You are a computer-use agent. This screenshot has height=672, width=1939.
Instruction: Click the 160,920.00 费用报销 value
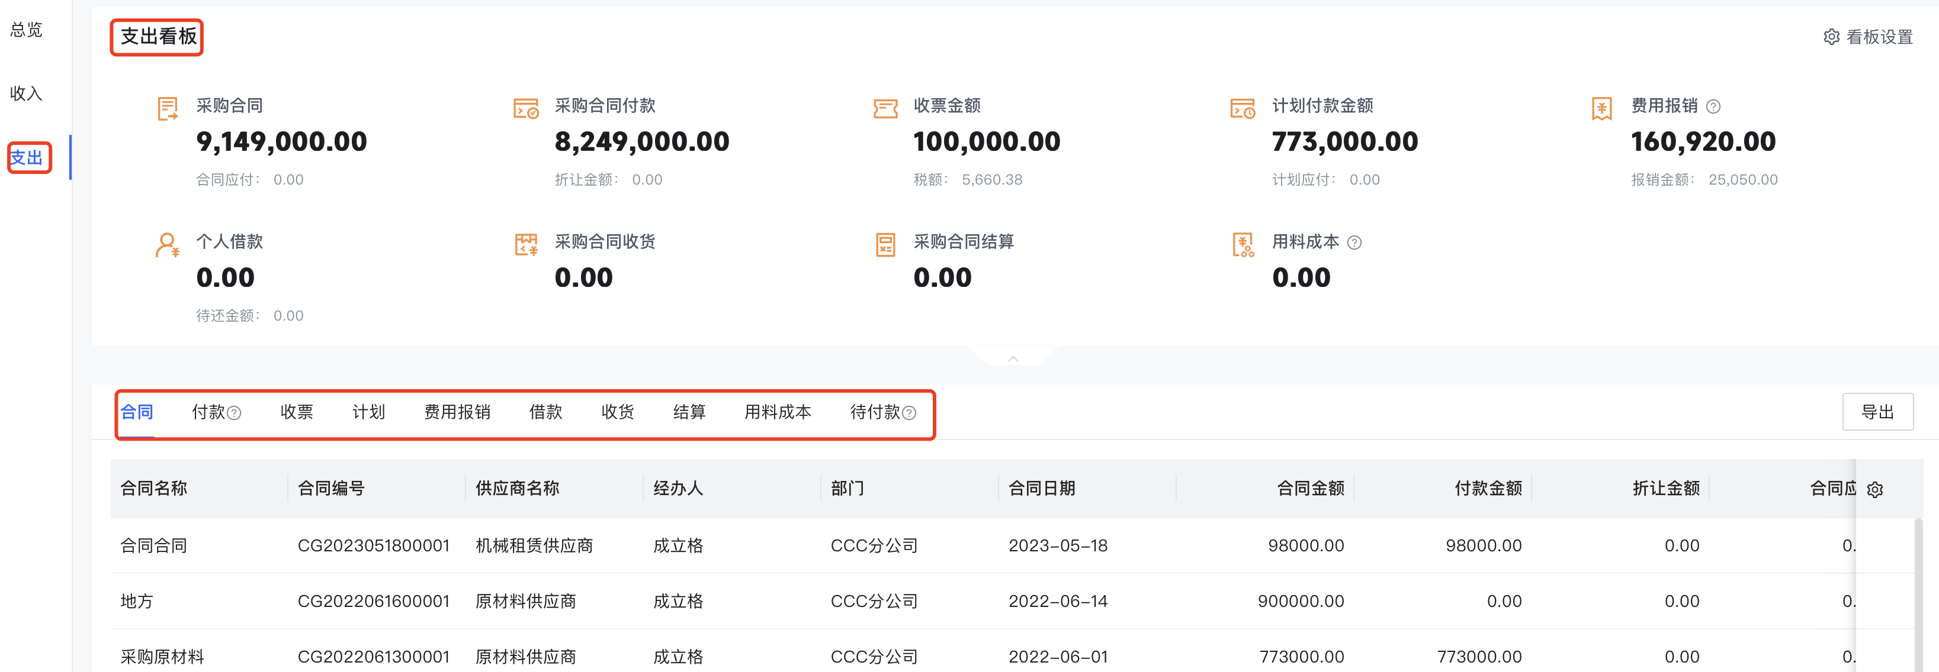[1703, 141]
